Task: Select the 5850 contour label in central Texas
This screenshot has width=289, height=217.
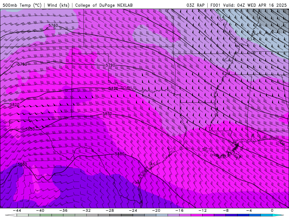Action: 107,114
